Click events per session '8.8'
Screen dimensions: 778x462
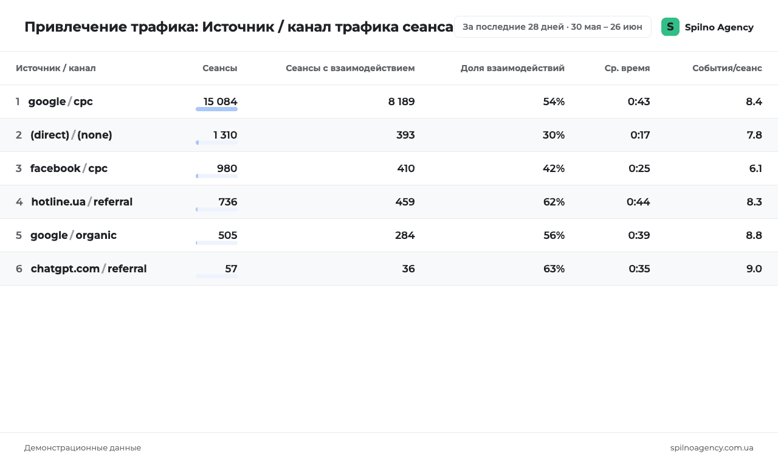(x=754, y=235)
